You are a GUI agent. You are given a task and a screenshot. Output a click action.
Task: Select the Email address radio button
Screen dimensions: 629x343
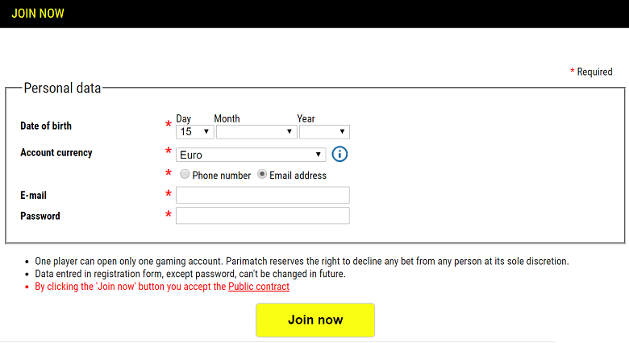tap(262, 175)
